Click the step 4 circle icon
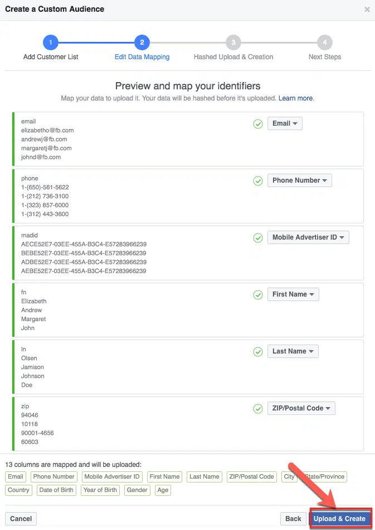The image size is (375, 530). [x=324, y=42]
